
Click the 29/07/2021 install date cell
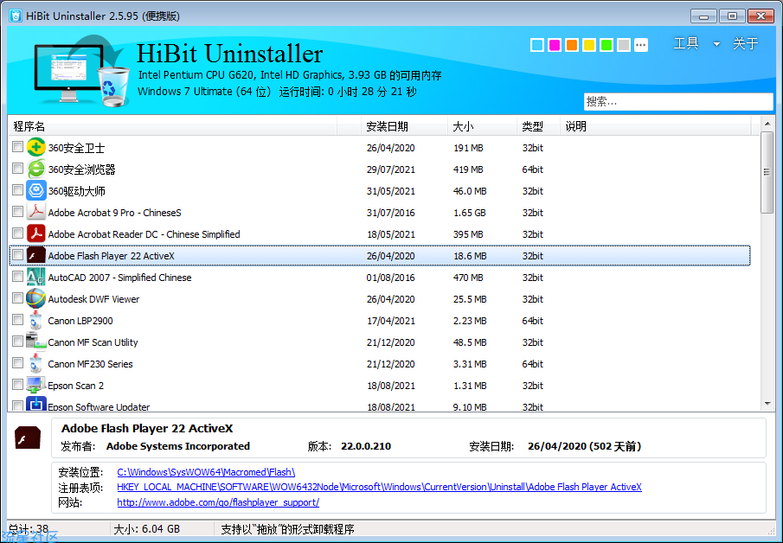(x=390, y=169)
